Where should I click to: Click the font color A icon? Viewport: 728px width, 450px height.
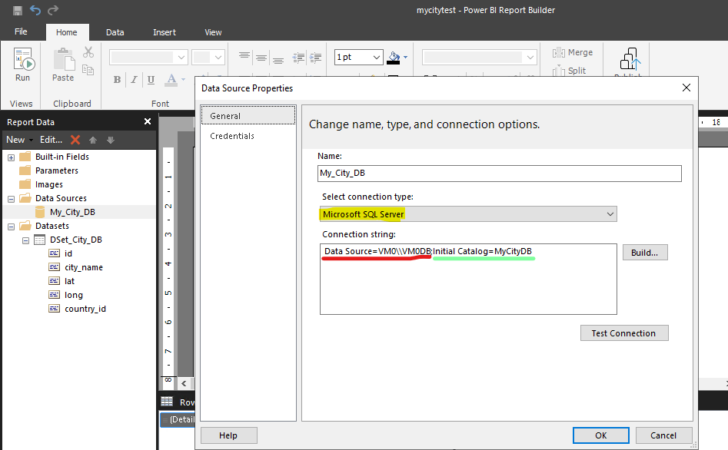tap(171, 79)
